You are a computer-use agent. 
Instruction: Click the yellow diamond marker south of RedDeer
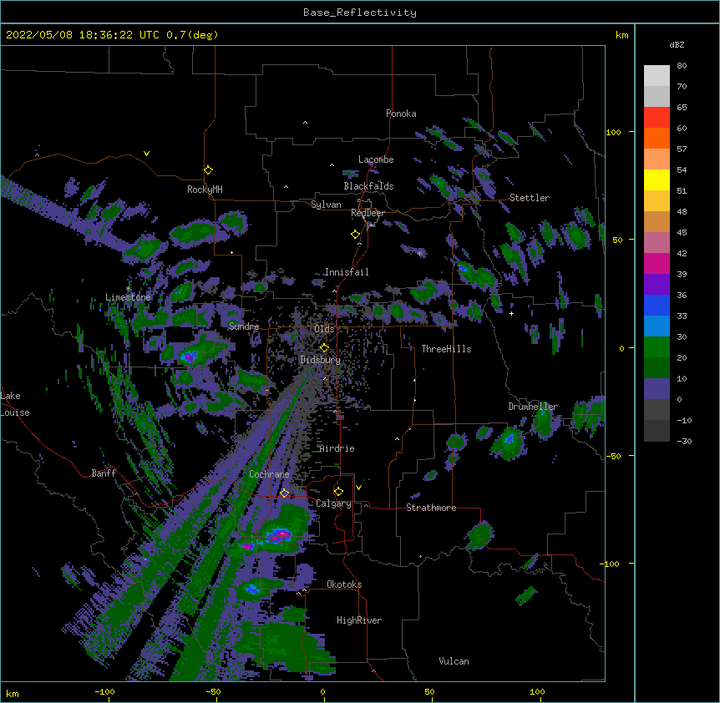356,235
